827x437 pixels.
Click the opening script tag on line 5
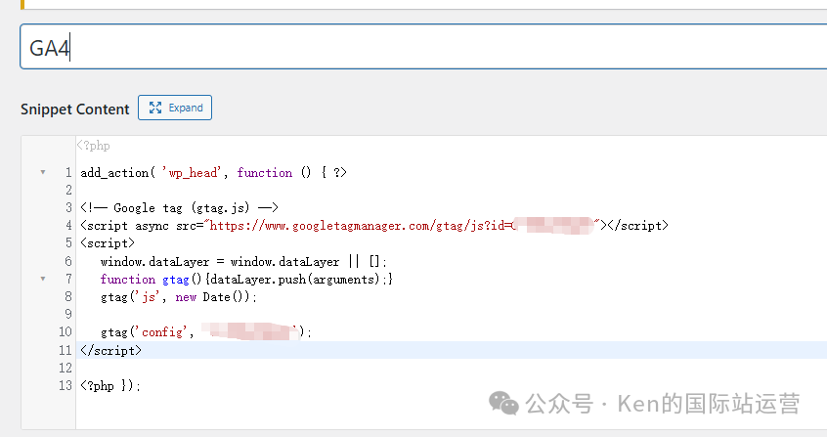click(x=108, y=243)
